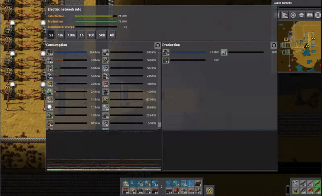The width and height of the screenshot is (322, 196).
Task: Click the consumer icon showing 1.0 MW
Action: pyautogui.click(x=50, y=115)
